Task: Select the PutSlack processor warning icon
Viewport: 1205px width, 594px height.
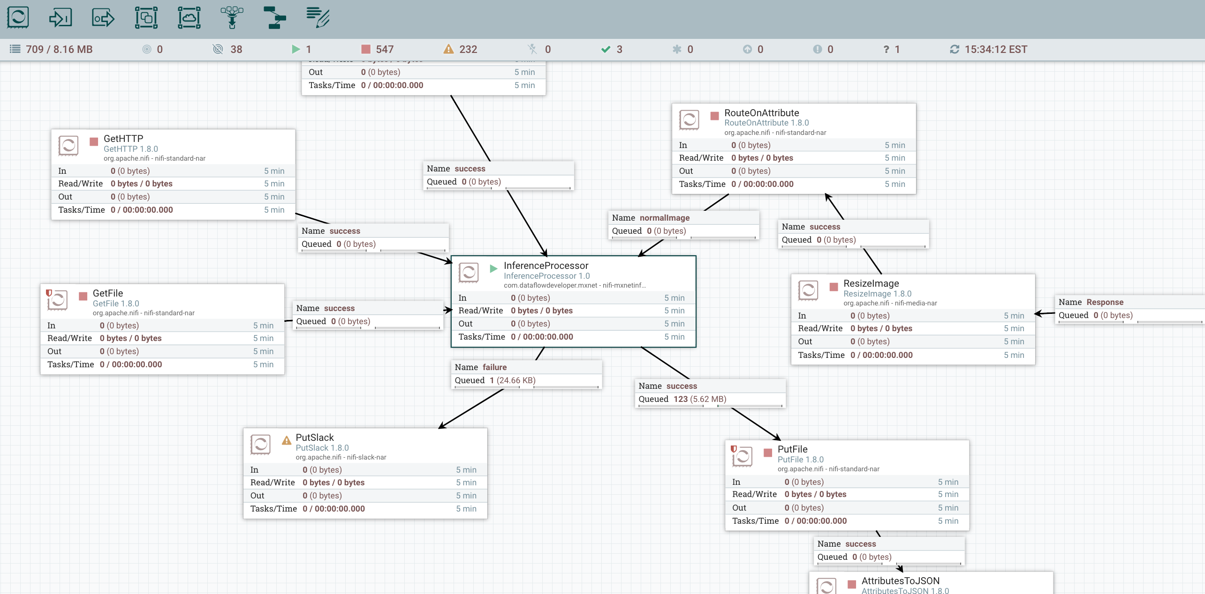Action: point(286,440)
